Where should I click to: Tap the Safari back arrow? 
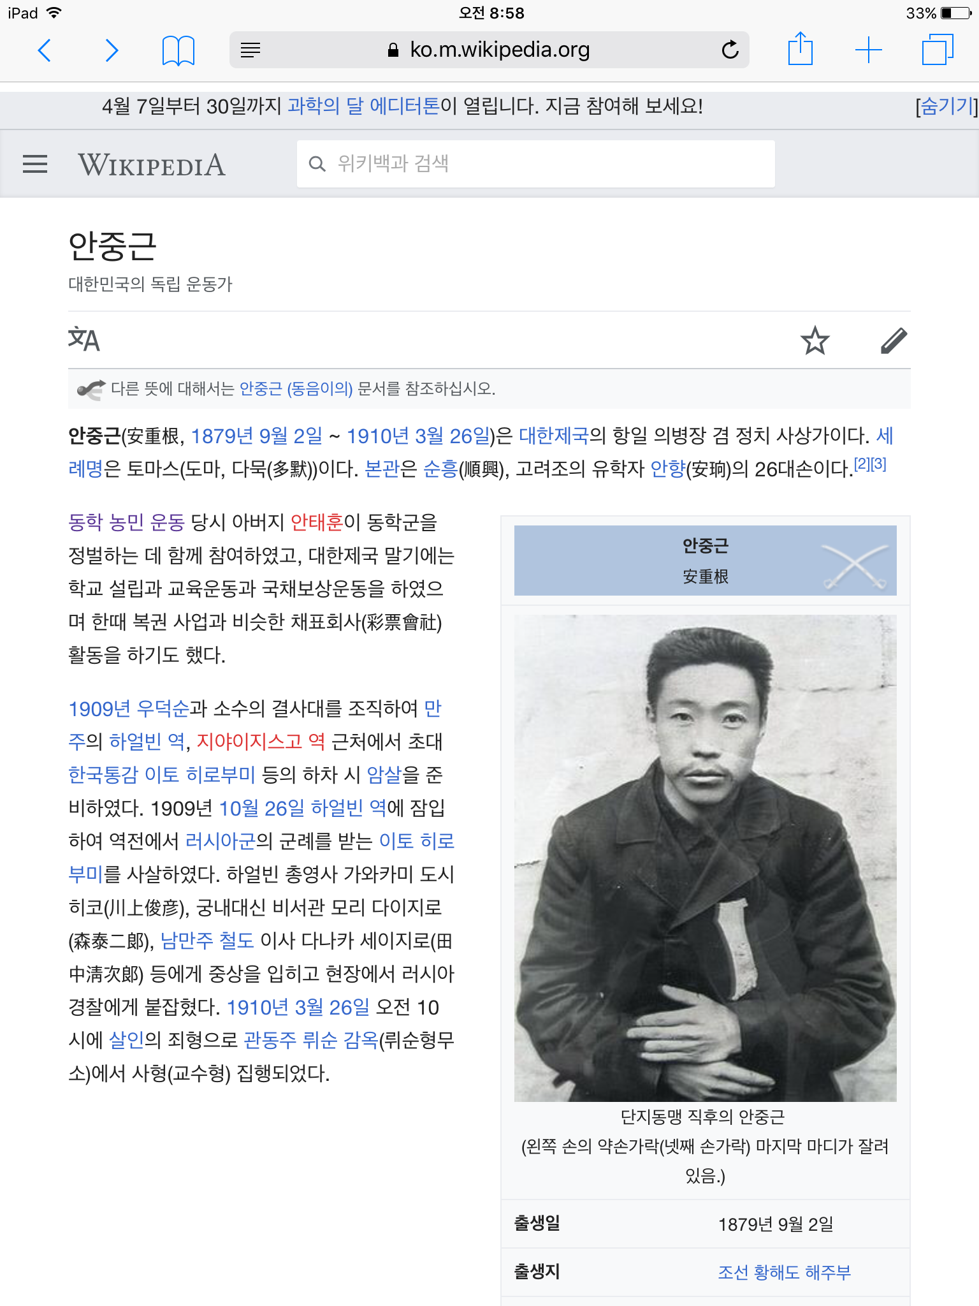(x=45, y=50)
